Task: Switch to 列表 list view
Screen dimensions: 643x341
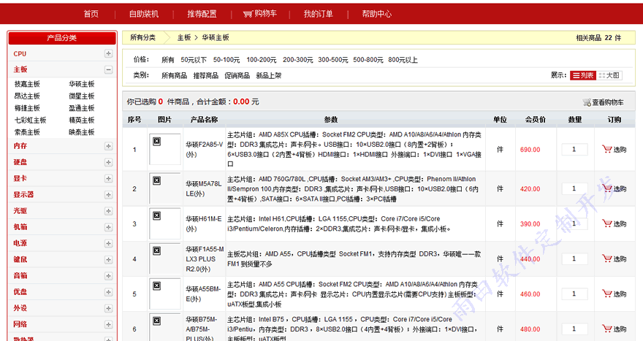Action: tap(583, 75)
